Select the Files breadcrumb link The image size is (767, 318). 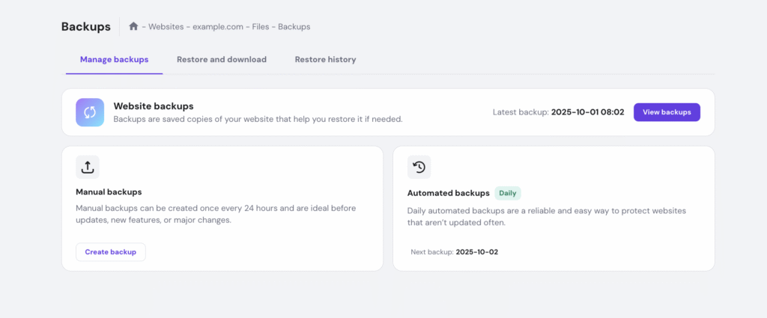pos(261,26)
